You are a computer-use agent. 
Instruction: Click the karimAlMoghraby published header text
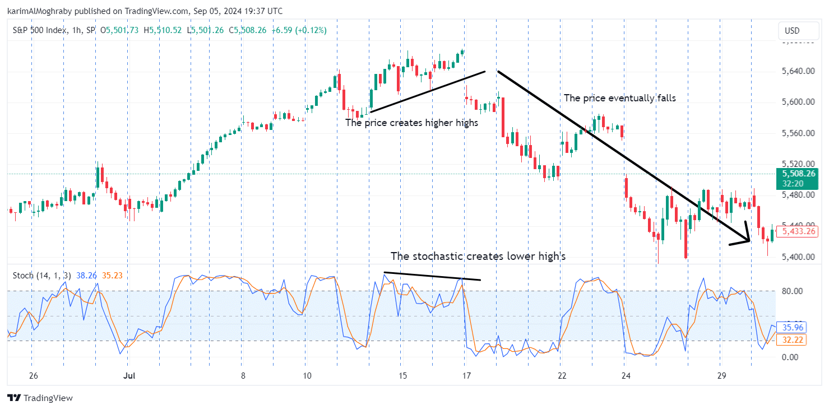tap(145, 11)
